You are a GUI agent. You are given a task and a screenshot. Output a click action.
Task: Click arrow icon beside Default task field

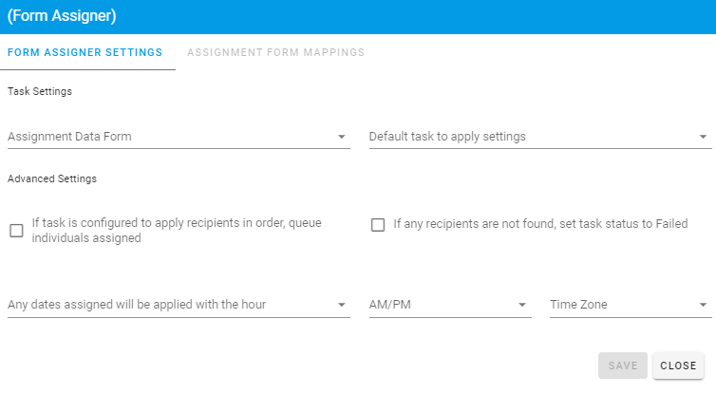coord(703,137)
